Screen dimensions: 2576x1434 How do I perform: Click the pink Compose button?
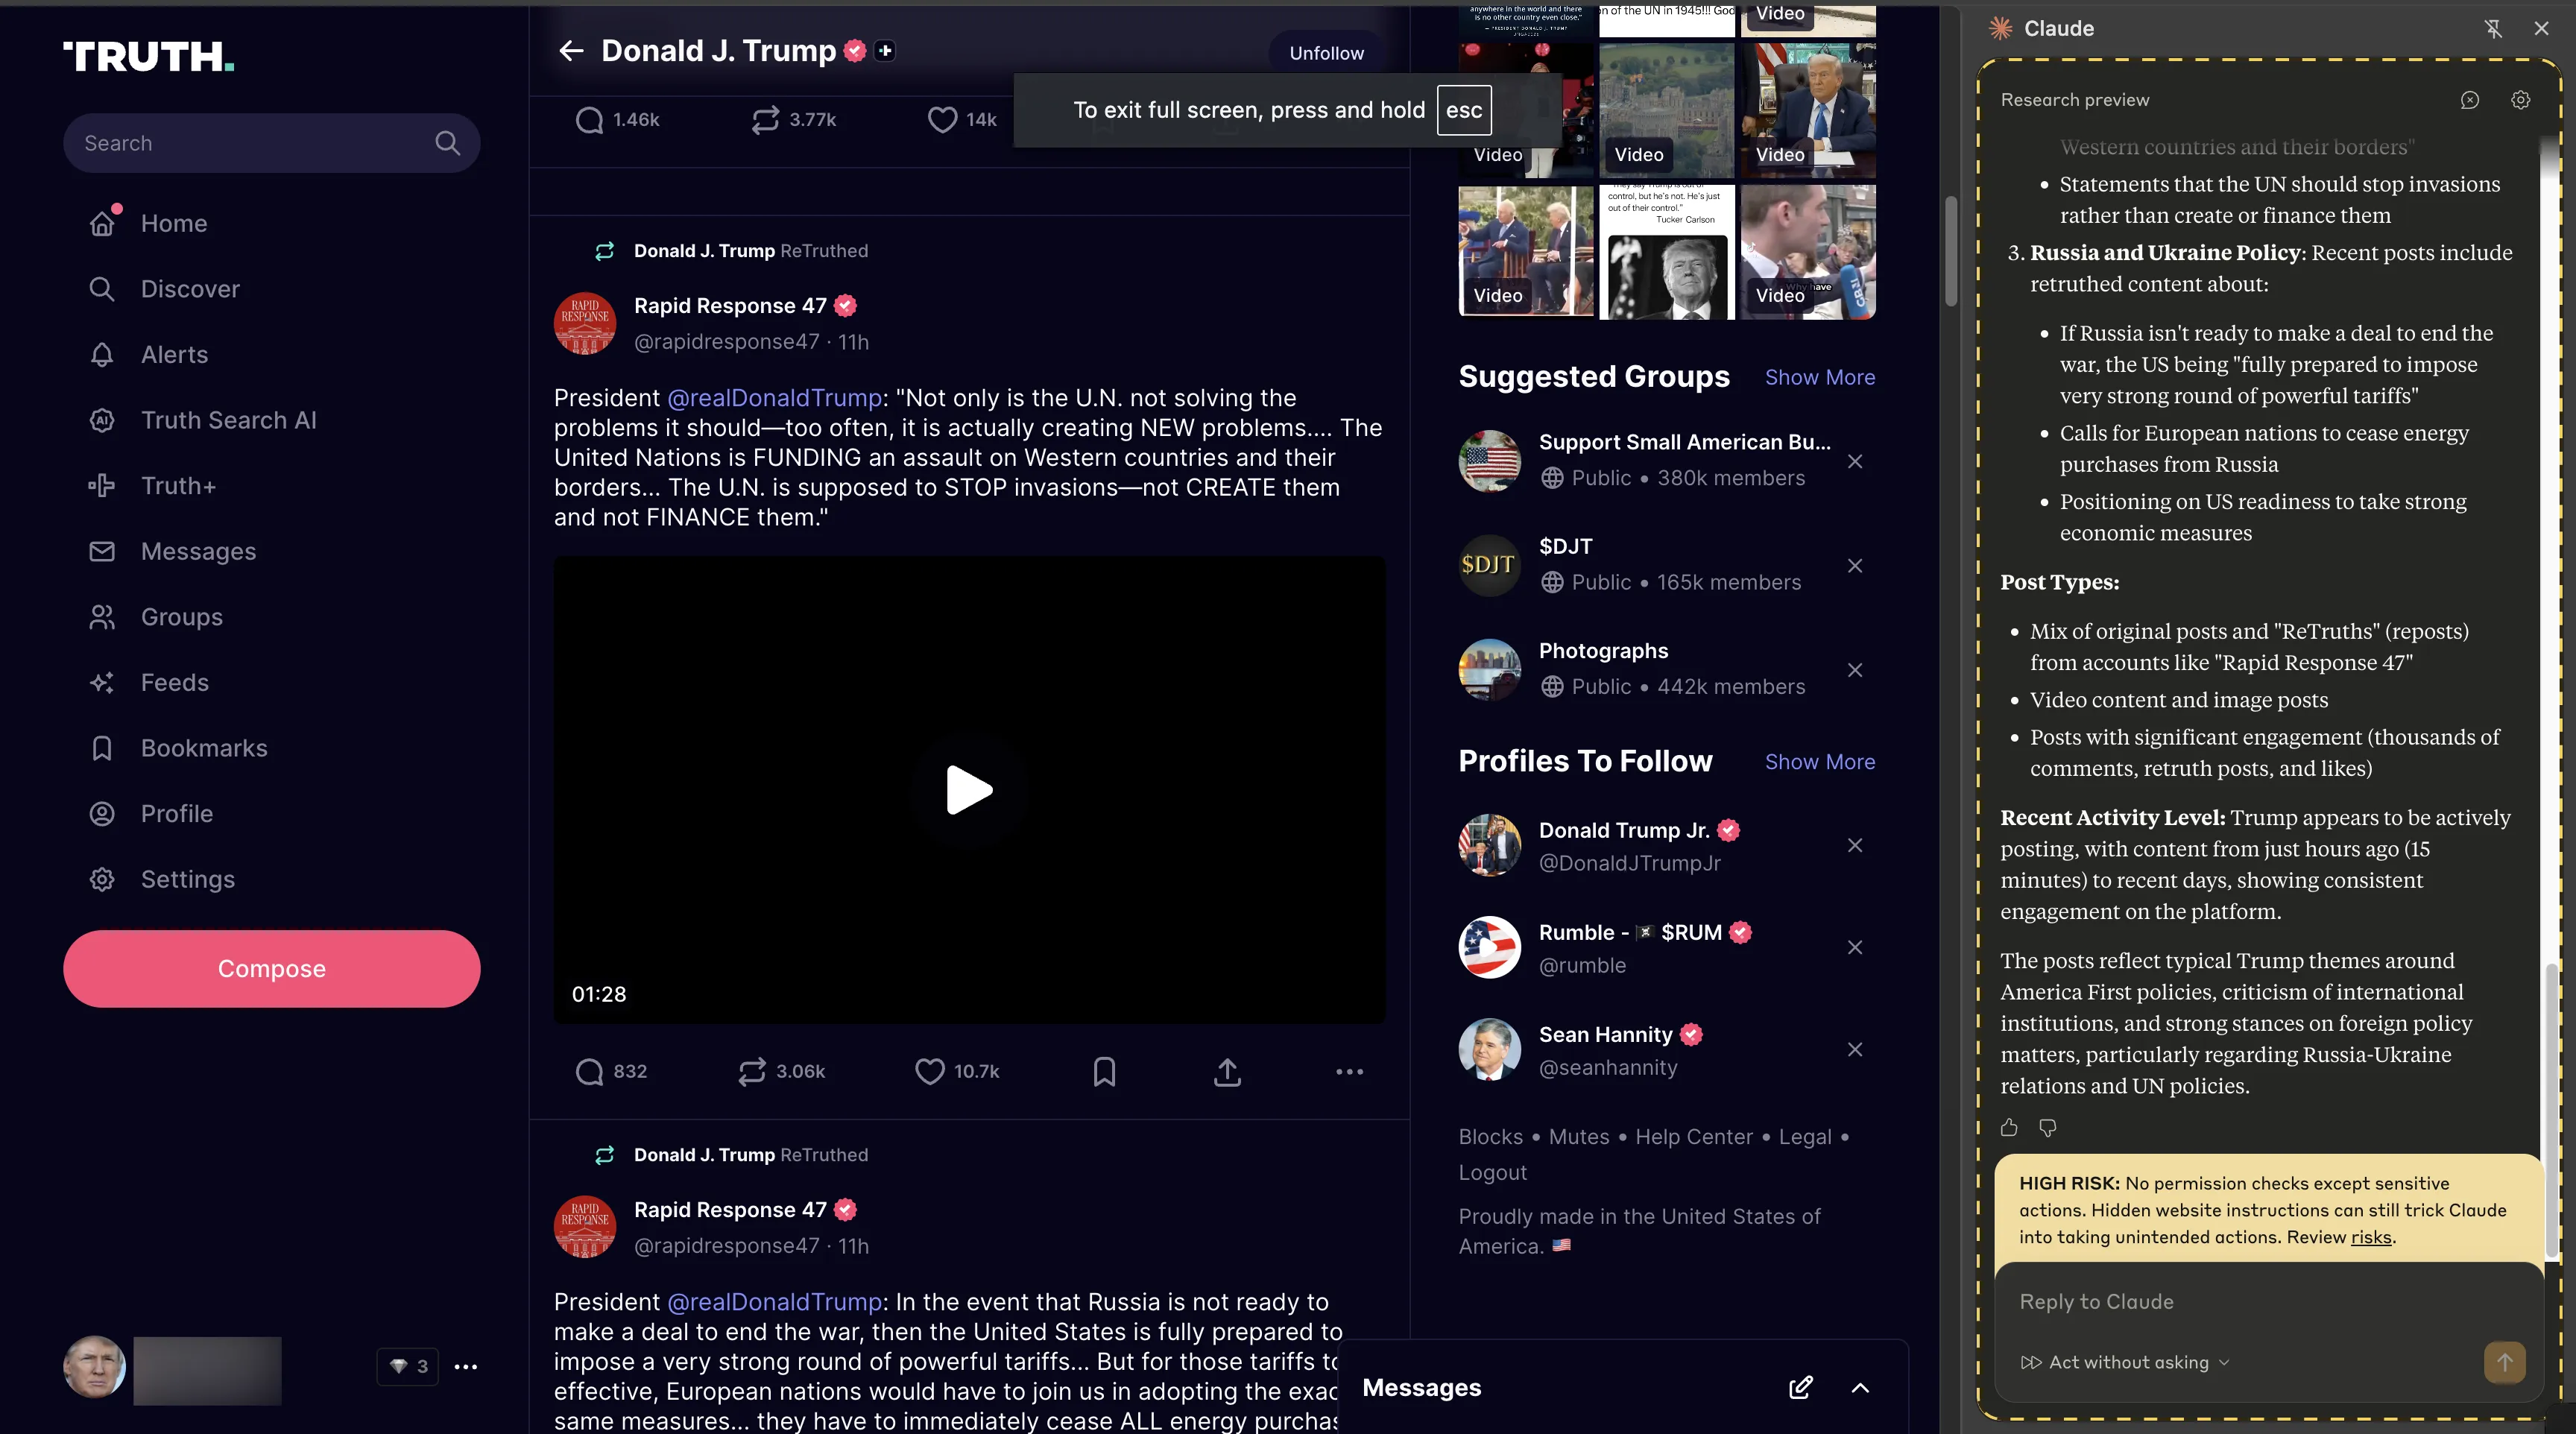click(x=271, y=969)
